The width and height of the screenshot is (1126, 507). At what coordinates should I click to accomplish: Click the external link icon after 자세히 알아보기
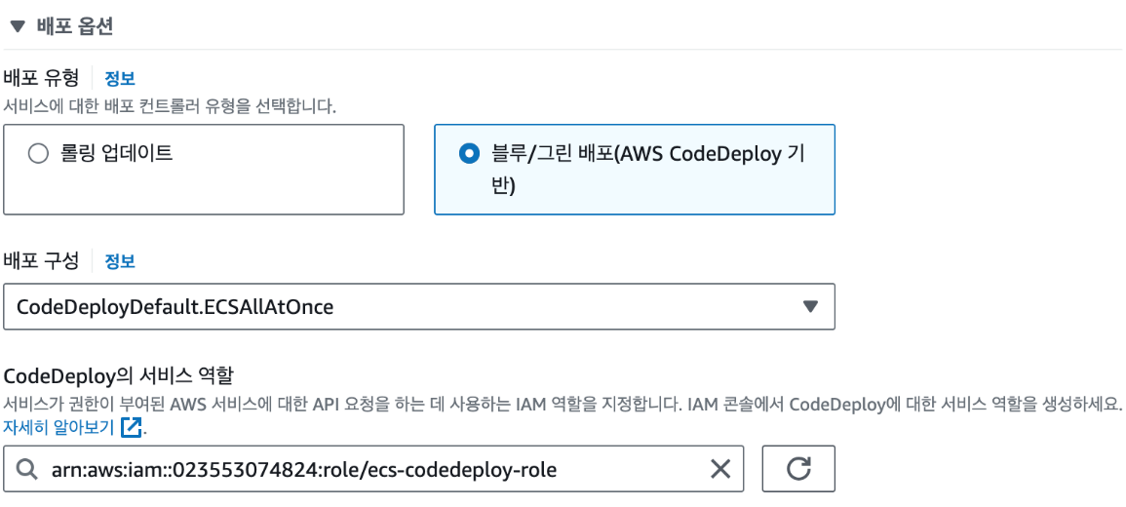click(132, 427)
